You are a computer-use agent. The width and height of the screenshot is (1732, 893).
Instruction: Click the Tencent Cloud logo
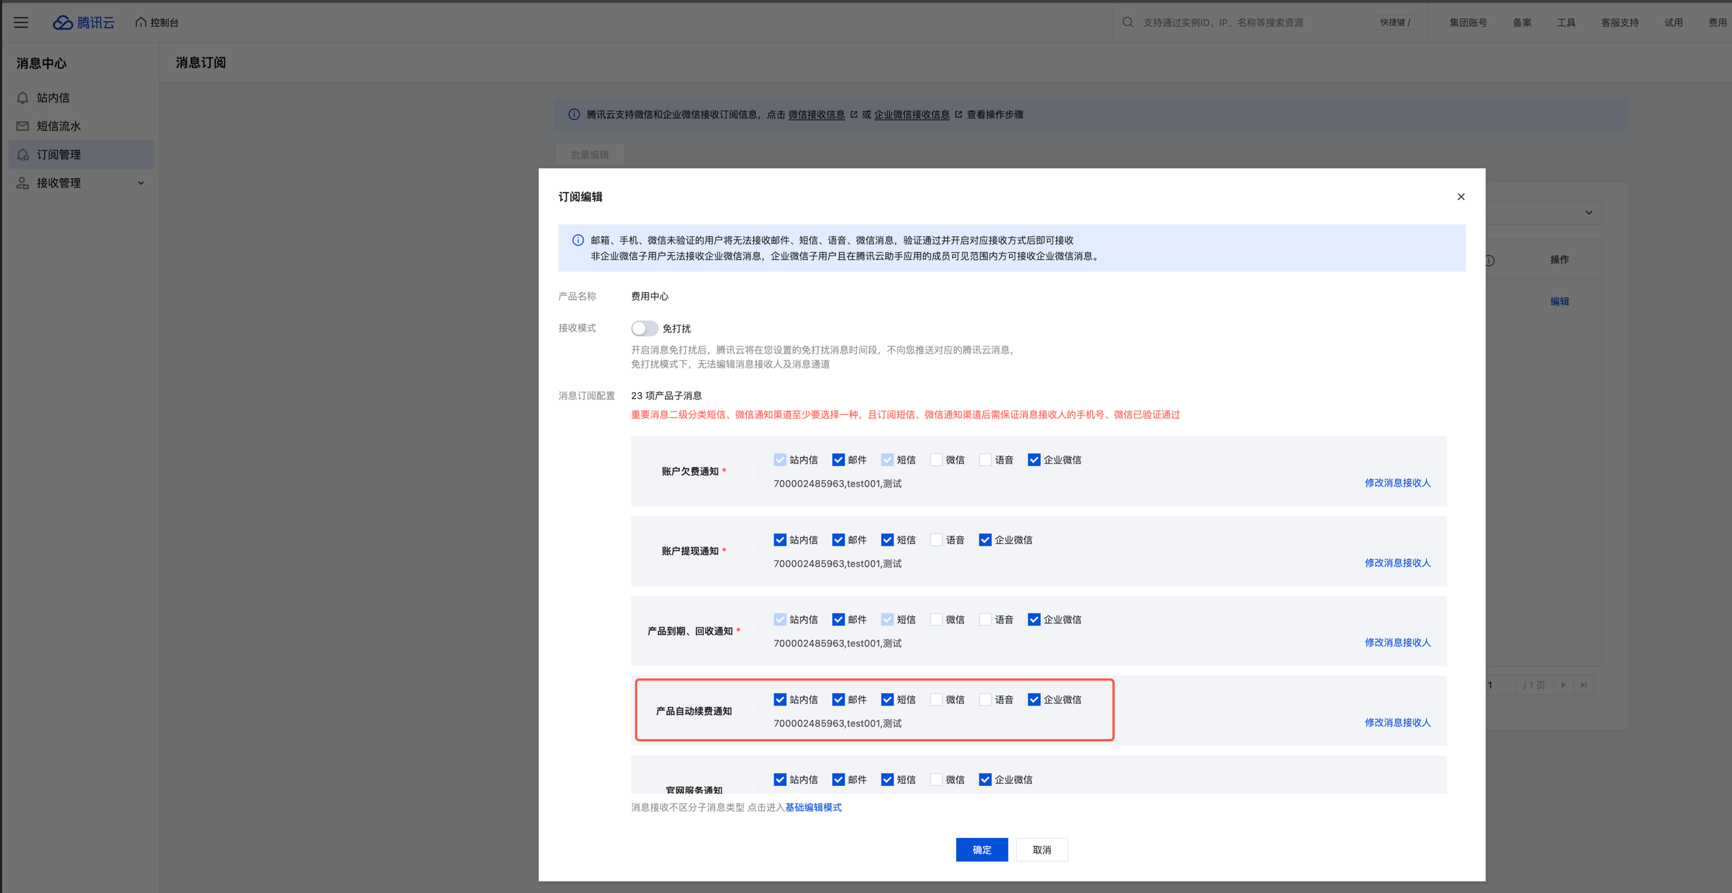click(x=83, y=23)
